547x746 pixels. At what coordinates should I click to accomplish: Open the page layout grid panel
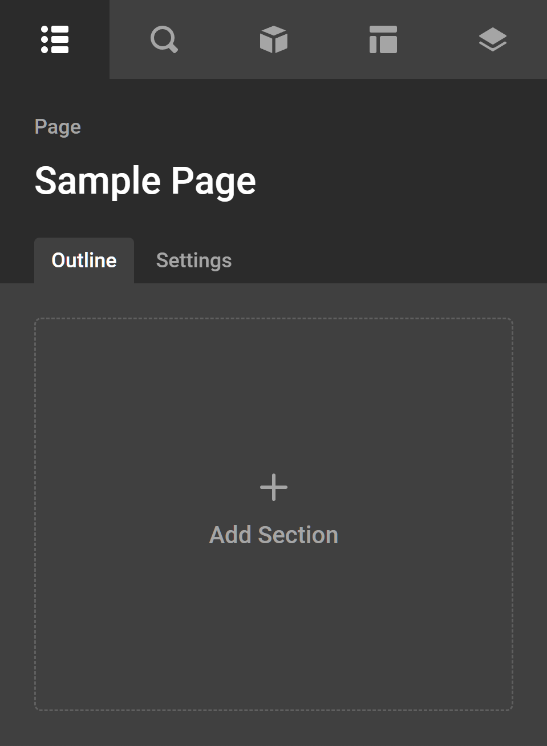pos(383,39)
